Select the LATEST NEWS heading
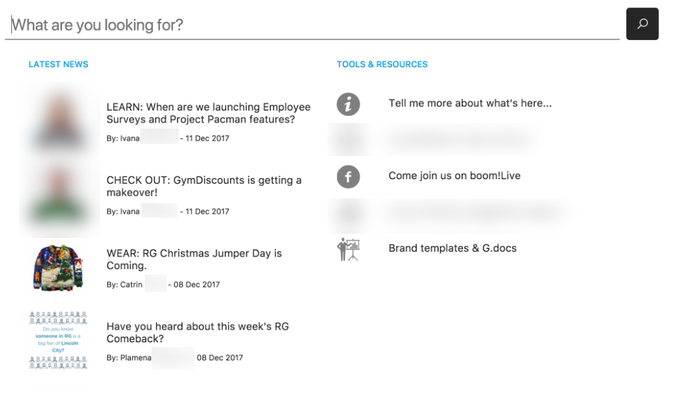 click(58, 65)
